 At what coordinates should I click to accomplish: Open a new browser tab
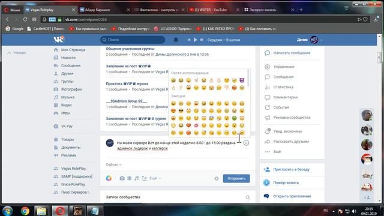(x=301, y=10)
